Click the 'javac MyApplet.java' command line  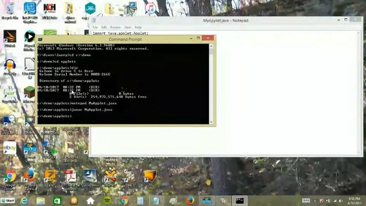click(75, 109)
